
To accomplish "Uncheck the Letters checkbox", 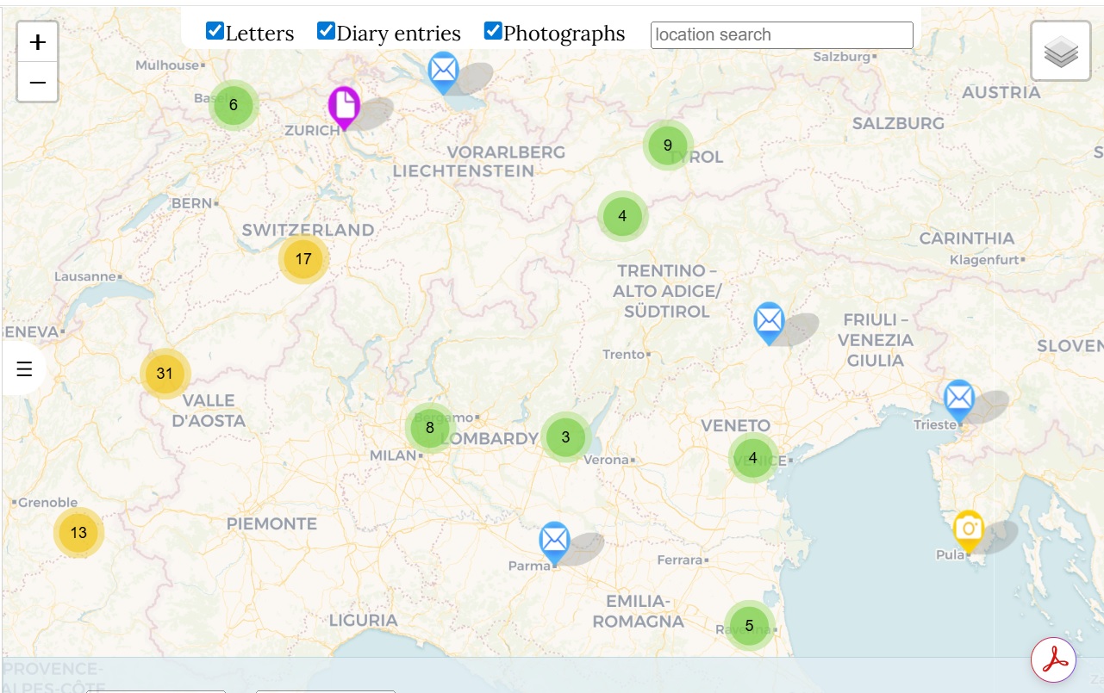I will tap(215, 32).
